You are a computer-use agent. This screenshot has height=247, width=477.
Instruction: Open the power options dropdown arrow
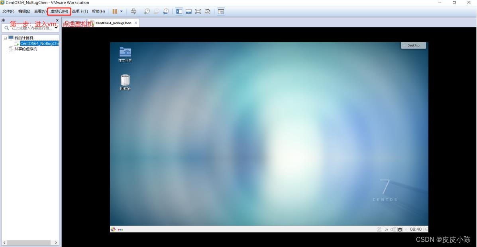122,12
